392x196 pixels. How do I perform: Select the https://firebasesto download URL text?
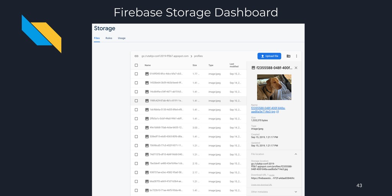[273, 178]
